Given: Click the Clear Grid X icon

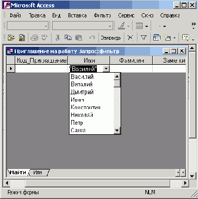Looking at the screenshot, I should click(x=130, y=37).
